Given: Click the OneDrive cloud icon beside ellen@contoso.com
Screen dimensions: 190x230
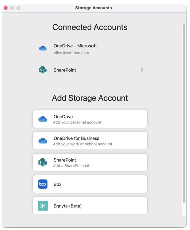Looking at the screenshot, I should pyautogui.click(x=43, y=48).
